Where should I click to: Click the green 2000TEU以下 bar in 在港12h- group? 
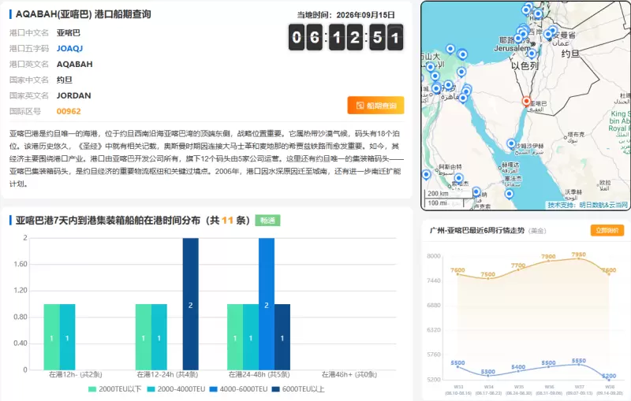pos(51,337)
